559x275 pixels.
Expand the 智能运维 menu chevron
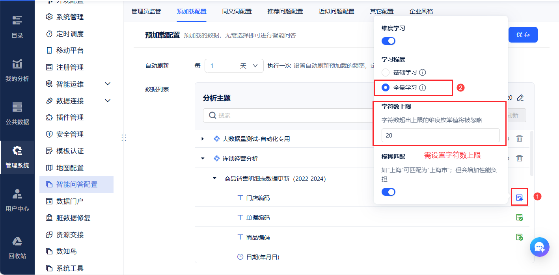pyautogui.click(x=108, y=84)
